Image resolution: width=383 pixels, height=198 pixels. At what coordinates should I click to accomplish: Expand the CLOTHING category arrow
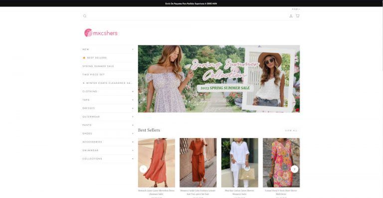[133, 91]
